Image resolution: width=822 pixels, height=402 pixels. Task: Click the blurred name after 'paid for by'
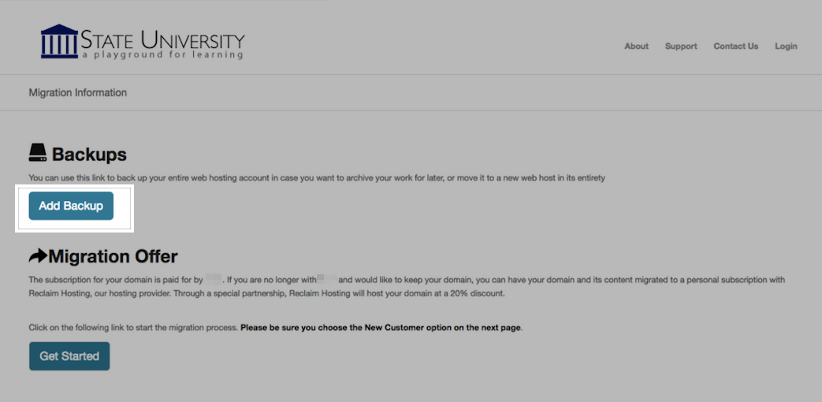pos(214,279)
